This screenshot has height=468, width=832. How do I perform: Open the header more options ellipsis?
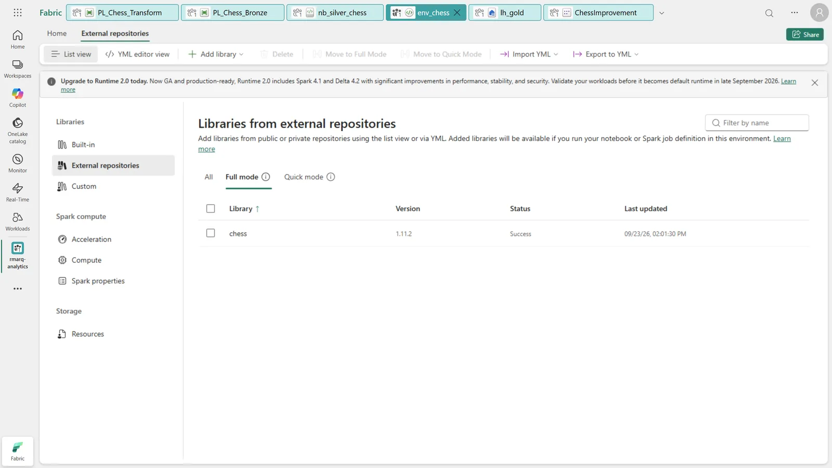(795, 12)
